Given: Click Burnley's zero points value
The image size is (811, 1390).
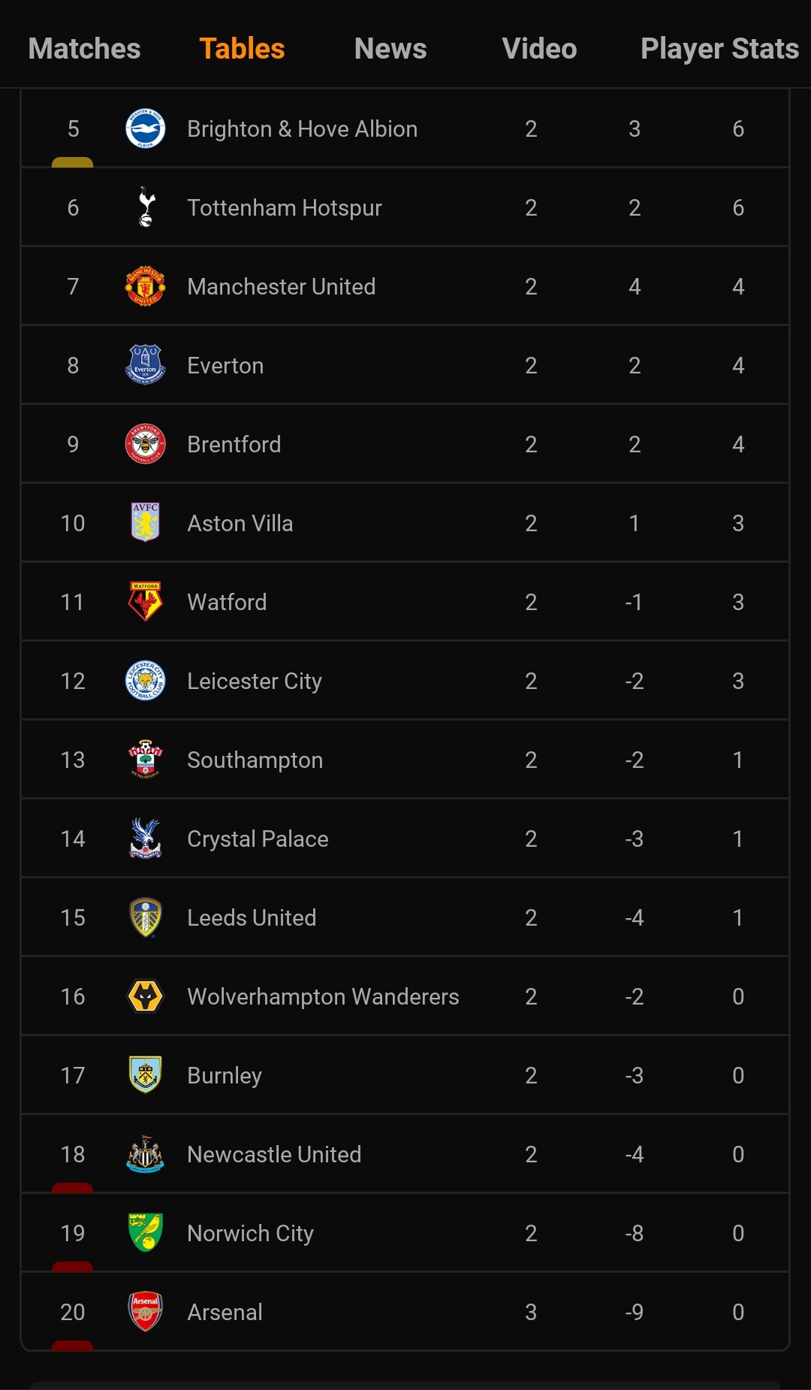Looking at the screenshot, I should [x=738, y=1075].
